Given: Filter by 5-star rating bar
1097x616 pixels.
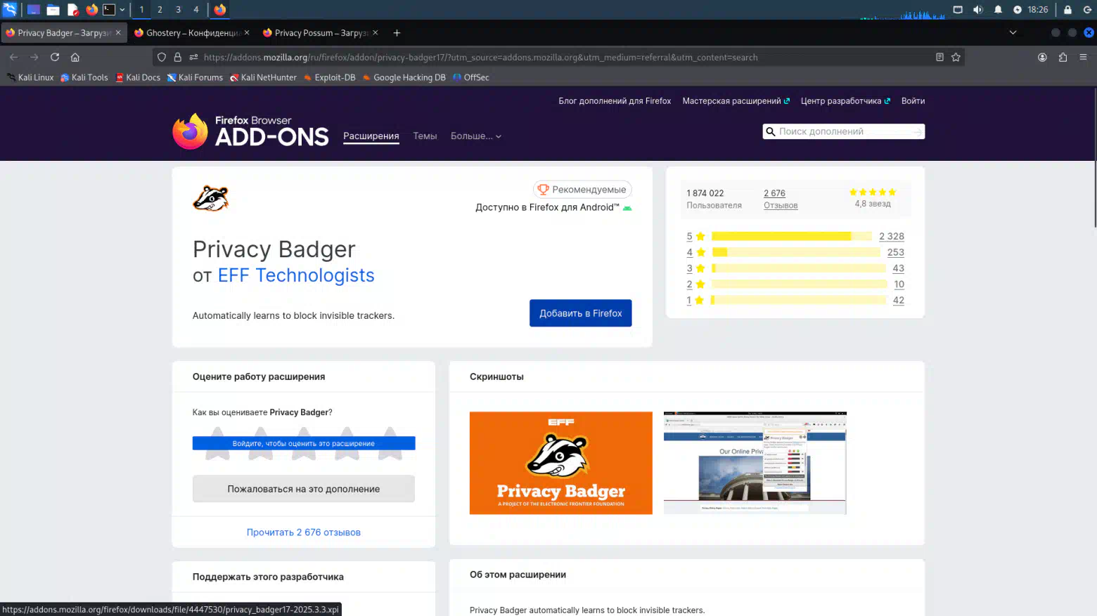Looking at the screenshot, I should point(791,237).
